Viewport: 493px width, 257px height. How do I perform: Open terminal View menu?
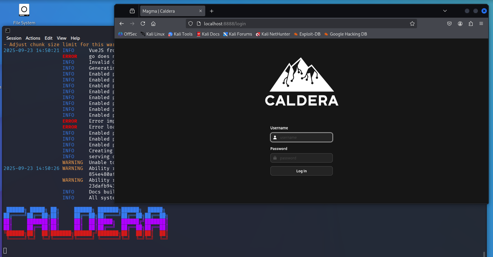(61, 38)
